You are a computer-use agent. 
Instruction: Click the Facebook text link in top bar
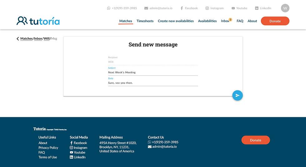point(191,8)
